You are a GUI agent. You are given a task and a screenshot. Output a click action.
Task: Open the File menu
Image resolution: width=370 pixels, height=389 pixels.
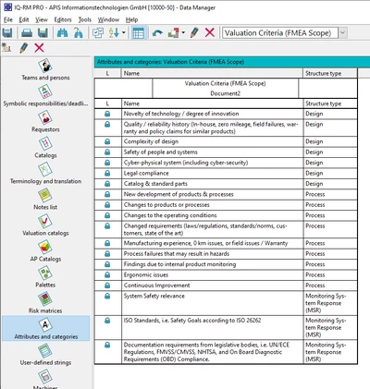click(8, 19)
